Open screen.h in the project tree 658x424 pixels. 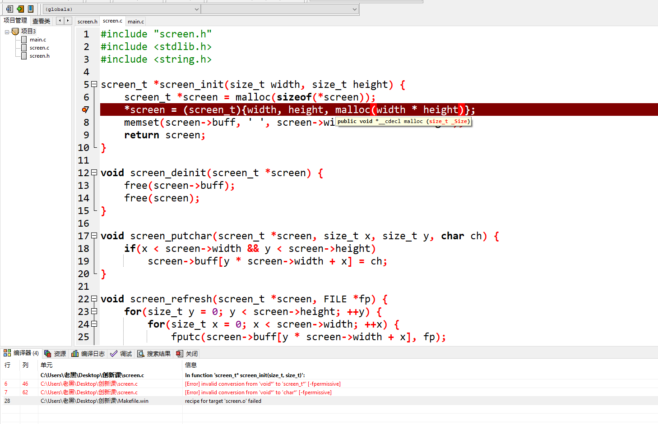pyautogui.click(x=40, y=56)
